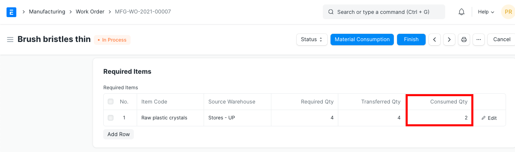Toggle the sidebar hamburger menu

[10, 40]
